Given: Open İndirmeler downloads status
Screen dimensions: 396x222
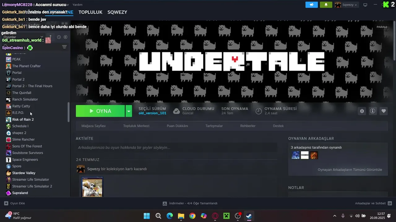Looking at the screenshot, I should click(190, 203).
